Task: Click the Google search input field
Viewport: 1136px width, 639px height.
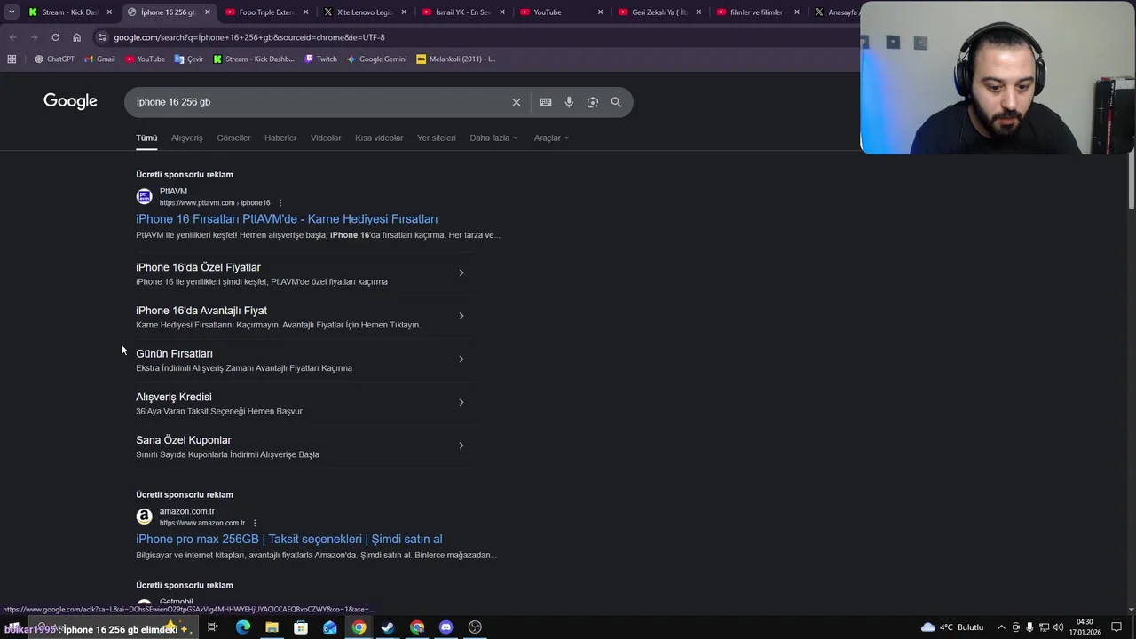Action: [x=319, y=102]
